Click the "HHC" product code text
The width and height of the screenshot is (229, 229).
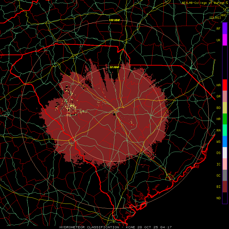[x=224, y=15]
